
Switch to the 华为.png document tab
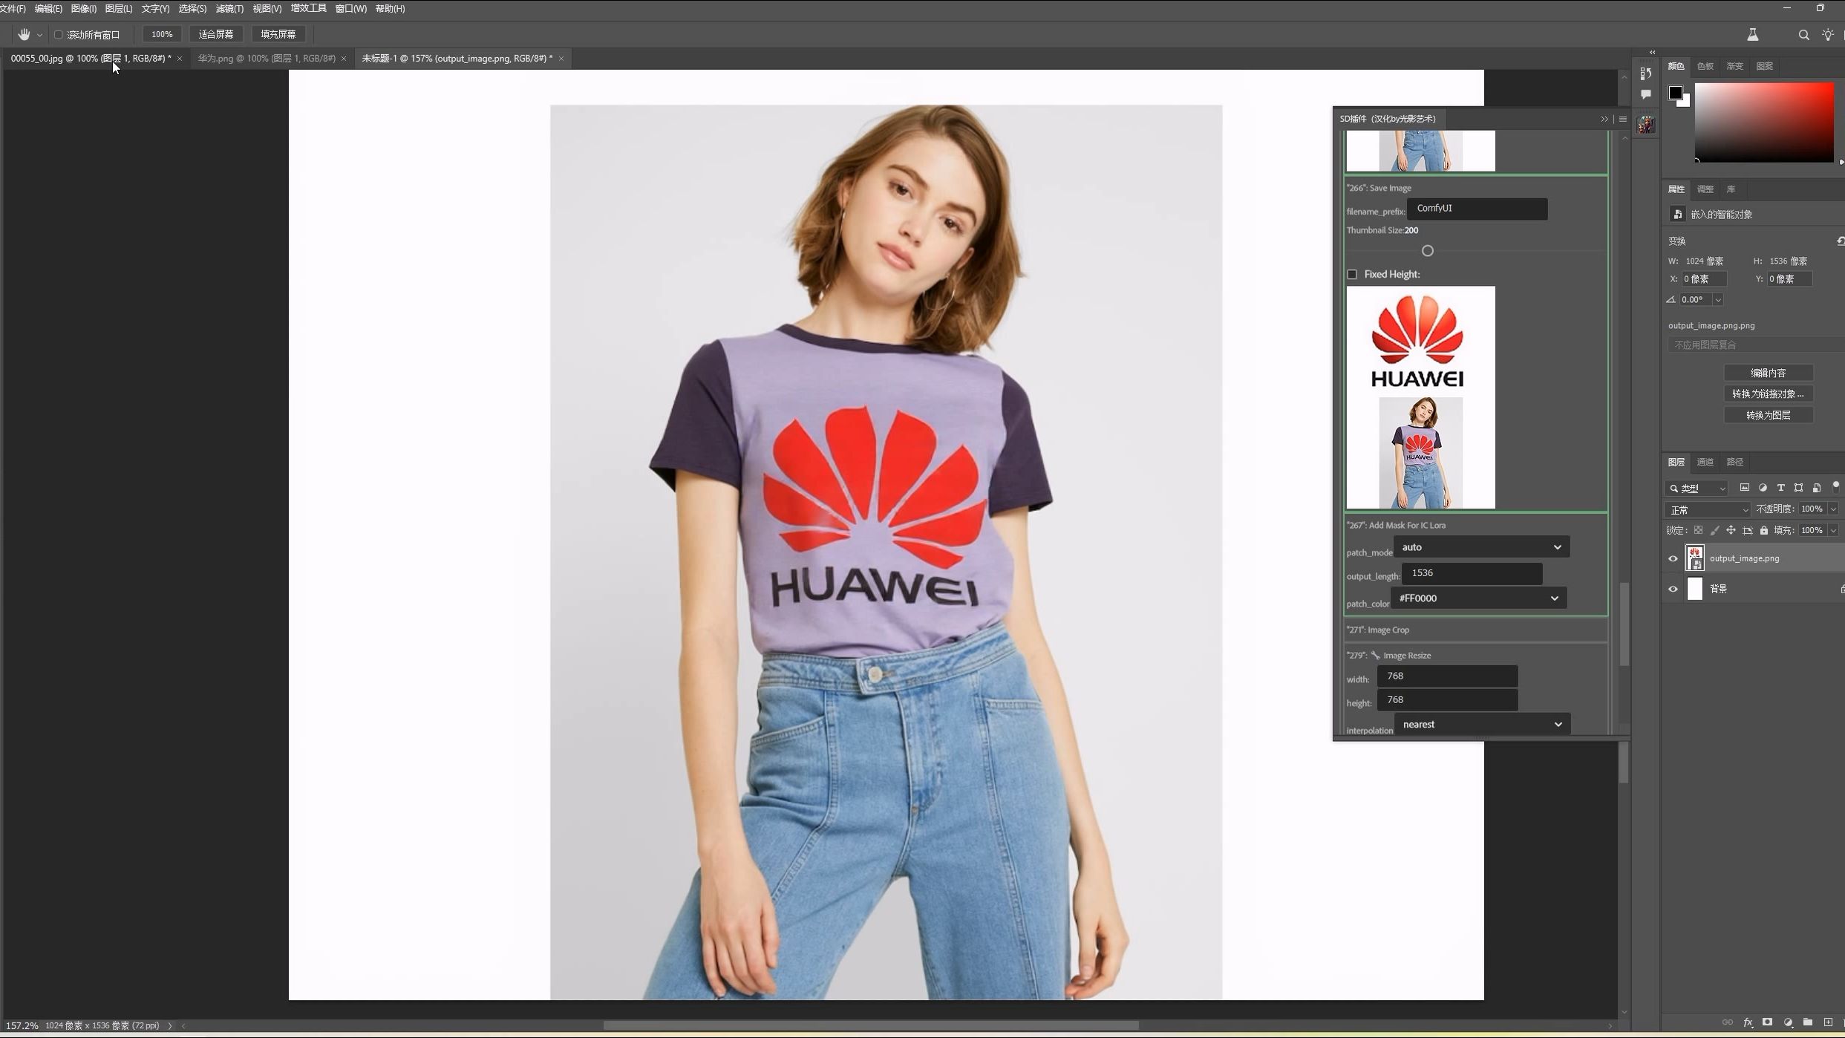tap(267, 58)
